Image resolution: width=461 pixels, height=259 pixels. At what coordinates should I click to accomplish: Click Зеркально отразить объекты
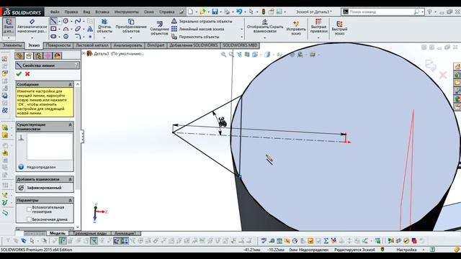[x=202, y=22]
